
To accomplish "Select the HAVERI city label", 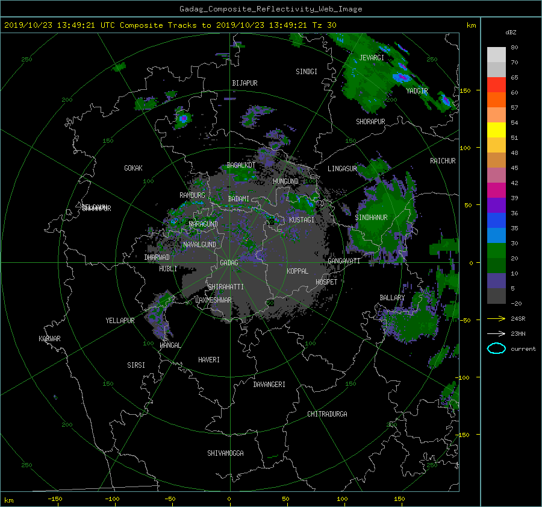I will click(x=209, y=359).
